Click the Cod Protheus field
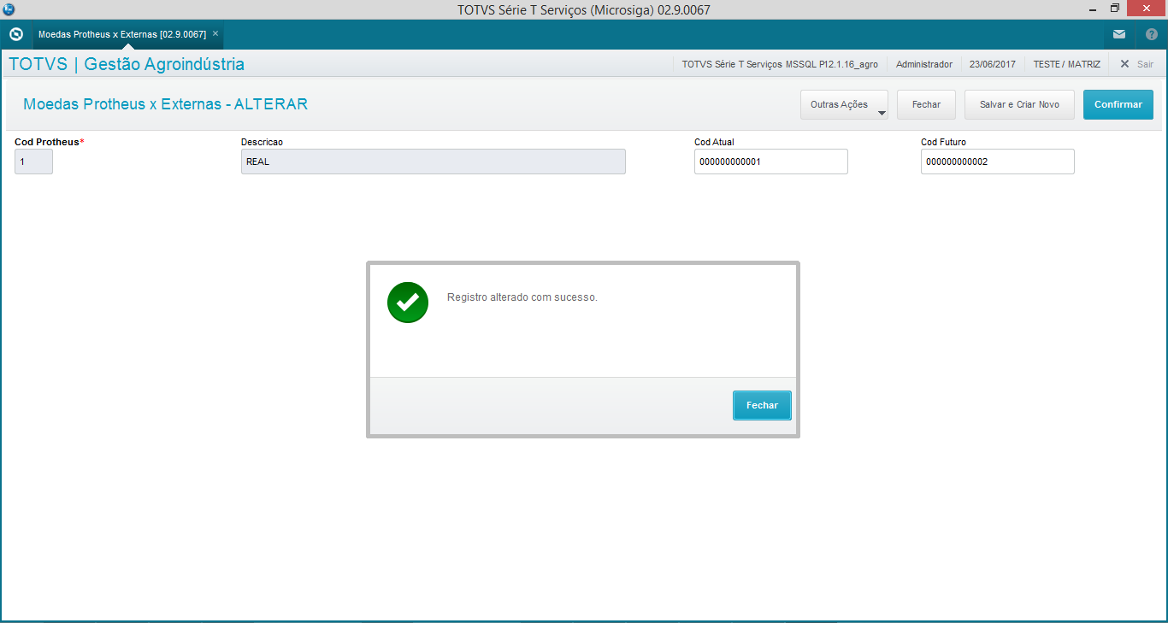This screenshot has width=1168, height=623. pyautogui.click(x=33, y=162)
